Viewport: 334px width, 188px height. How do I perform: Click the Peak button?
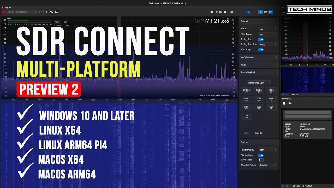tap(57, 22)
